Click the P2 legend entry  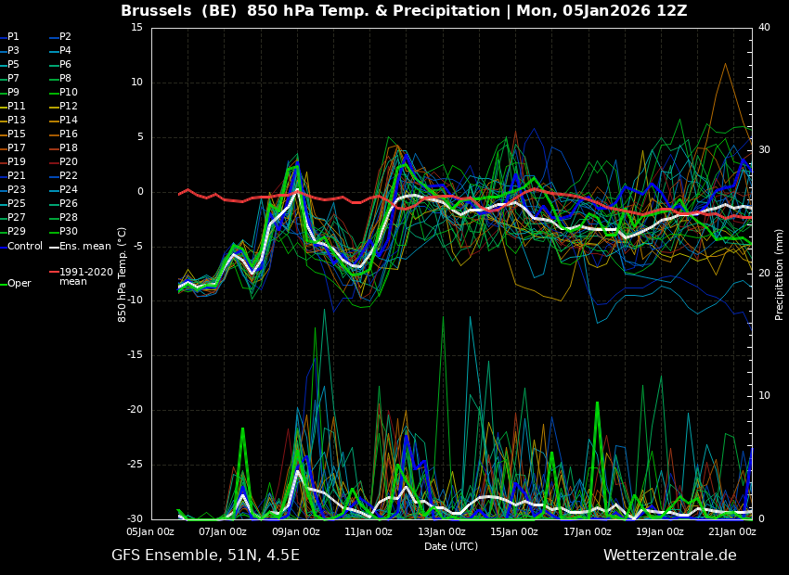60,37
